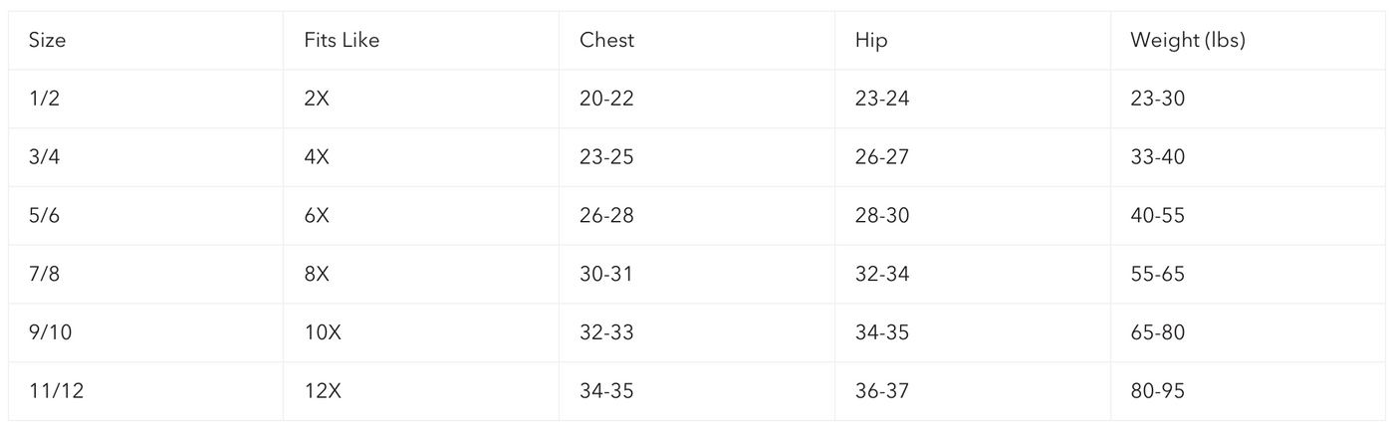Viewport: 1394px width, 429px height.
Task: Click the Fits Like column header
Action: 342,41
